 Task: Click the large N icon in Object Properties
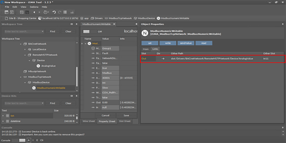145,33
